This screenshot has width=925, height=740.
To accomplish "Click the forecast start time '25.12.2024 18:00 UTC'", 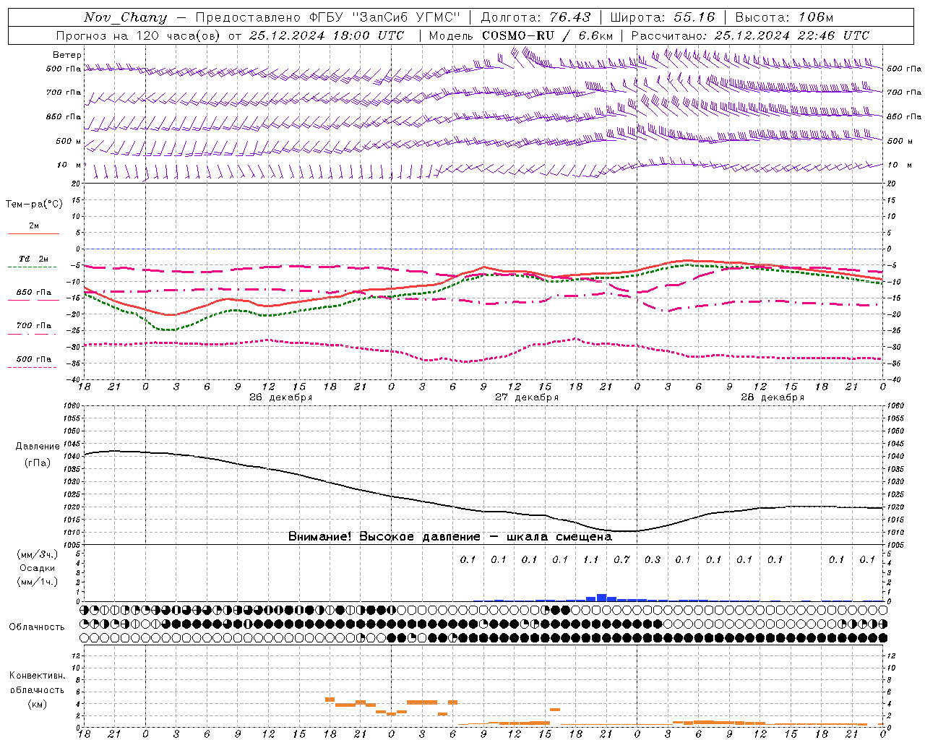I will tap(327, 35).
